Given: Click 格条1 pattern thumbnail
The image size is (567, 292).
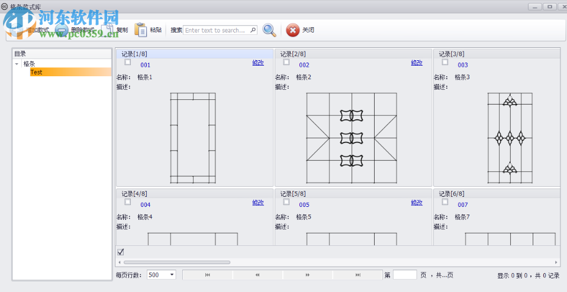Looking at the screenshot, I should pyautogui.click(x=193, y=138).
